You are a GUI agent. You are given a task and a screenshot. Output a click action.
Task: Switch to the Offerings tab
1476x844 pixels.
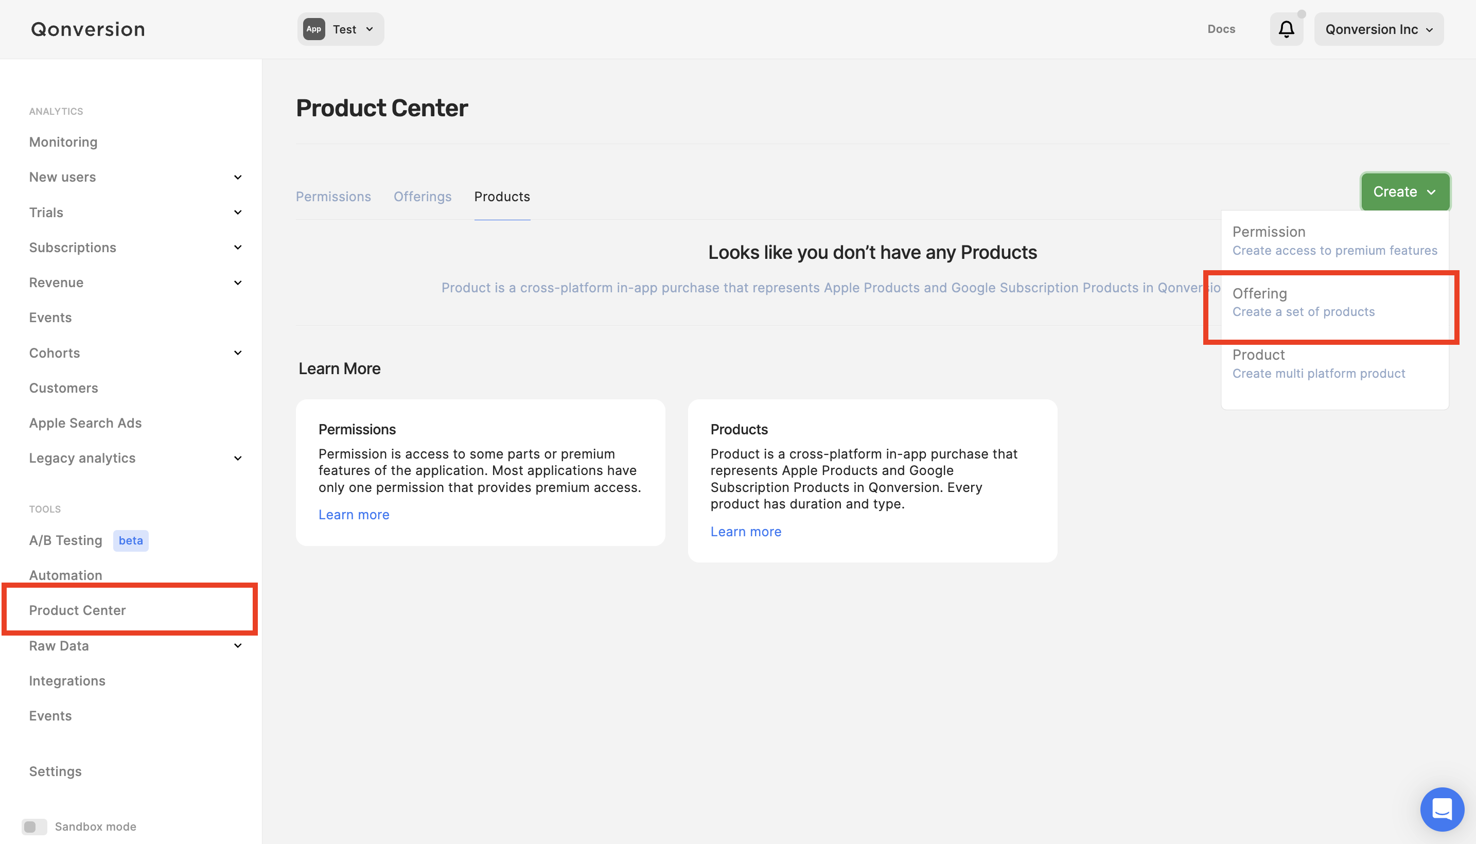(423, 197)
